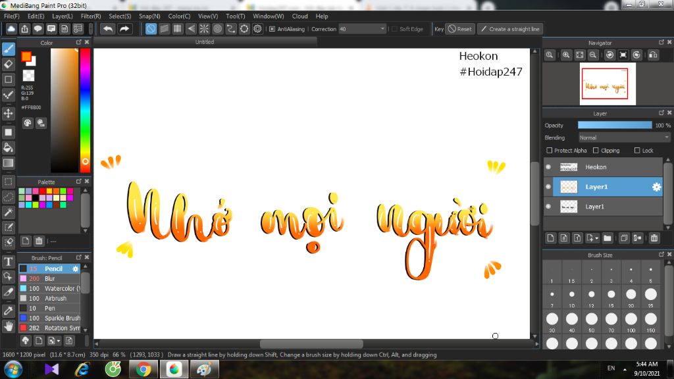674x379 pixels.
Task: Select the Magic Wand tool
Action: 9,212
